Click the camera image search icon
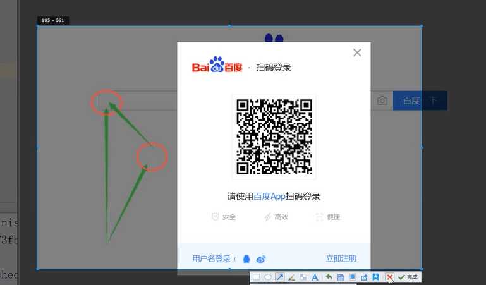 click(x=382, y=100)
